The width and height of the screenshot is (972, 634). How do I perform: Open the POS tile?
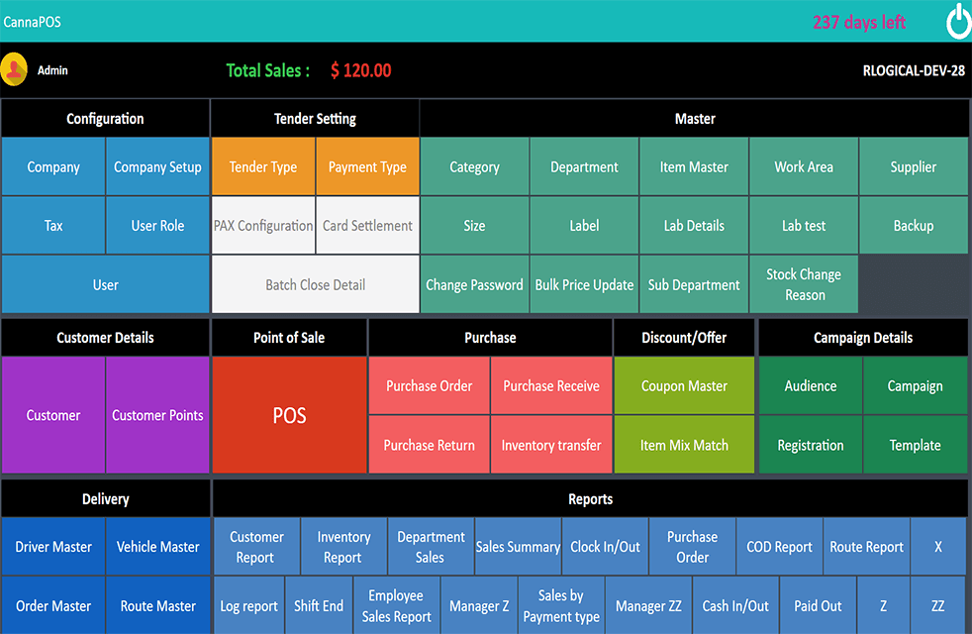[x=289, y=415]
